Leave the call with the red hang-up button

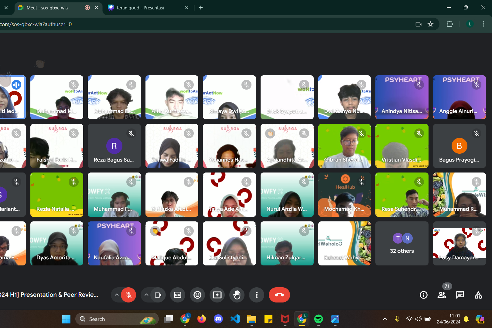[279, 295]
